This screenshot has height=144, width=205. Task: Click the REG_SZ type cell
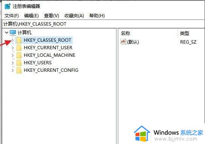188,42
